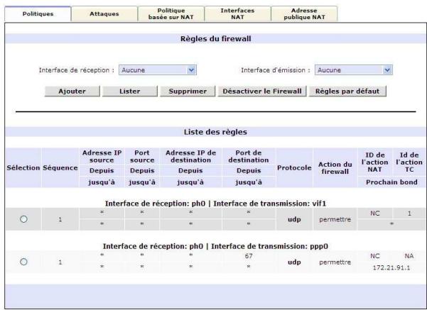The width and height of the screenshot is (427, 310).
Task: Click the Adresse IP source header
Action: [102, 157]
